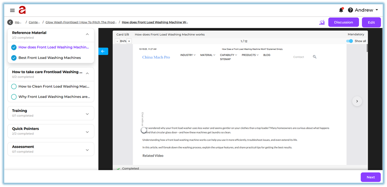Toggle the Show all switch
Image resolution: width=387 pixels, height=187 pixels.
[349, 41]
